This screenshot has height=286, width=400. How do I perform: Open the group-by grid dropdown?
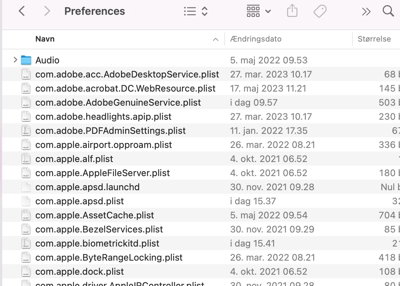(x=259, y=11)
